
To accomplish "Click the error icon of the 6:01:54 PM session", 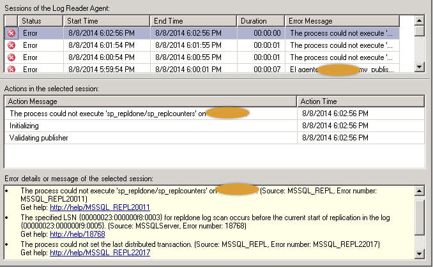I will (x=11, y=45).
